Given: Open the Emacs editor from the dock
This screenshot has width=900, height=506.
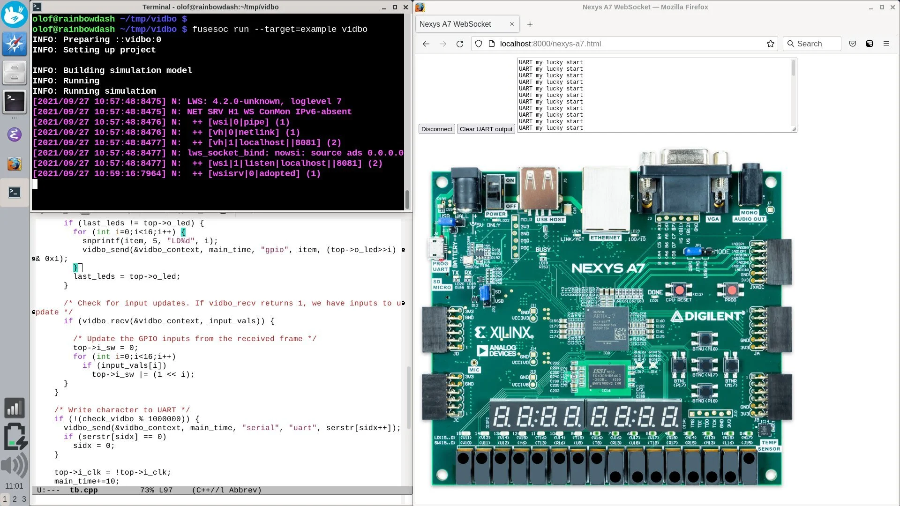Looking at the screenshot, I should [15, 134].
